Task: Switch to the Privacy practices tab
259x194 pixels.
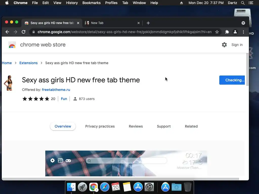Action: [100, 126]
